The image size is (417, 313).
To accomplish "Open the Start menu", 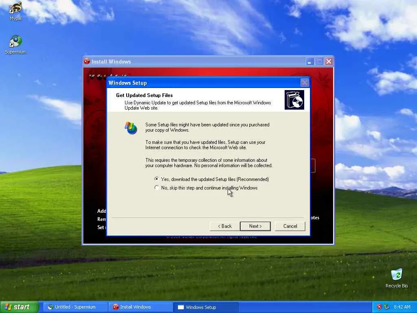I will tap(19, 307).
